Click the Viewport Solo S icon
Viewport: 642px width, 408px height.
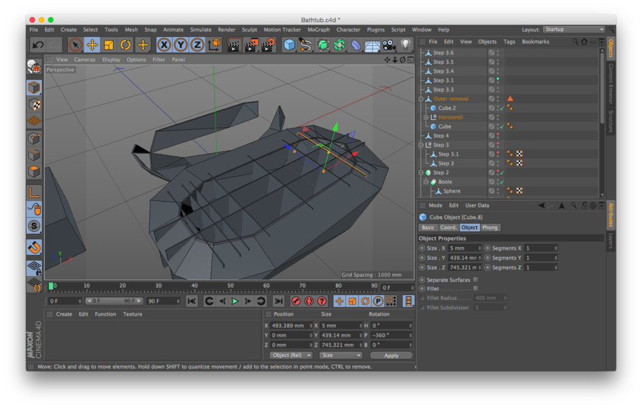point(35,226)
